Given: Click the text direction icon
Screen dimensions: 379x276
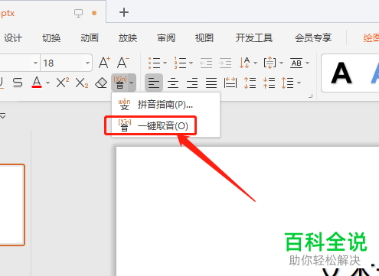Looking at the screenshot, I should coord(244,63).
